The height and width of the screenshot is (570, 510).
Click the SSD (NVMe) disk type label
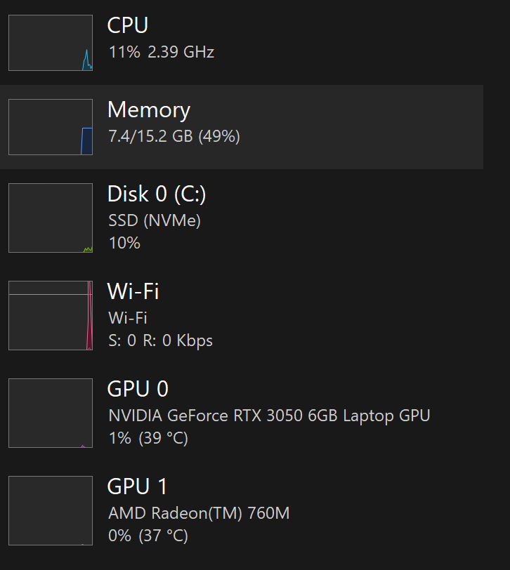coord(155,220)
